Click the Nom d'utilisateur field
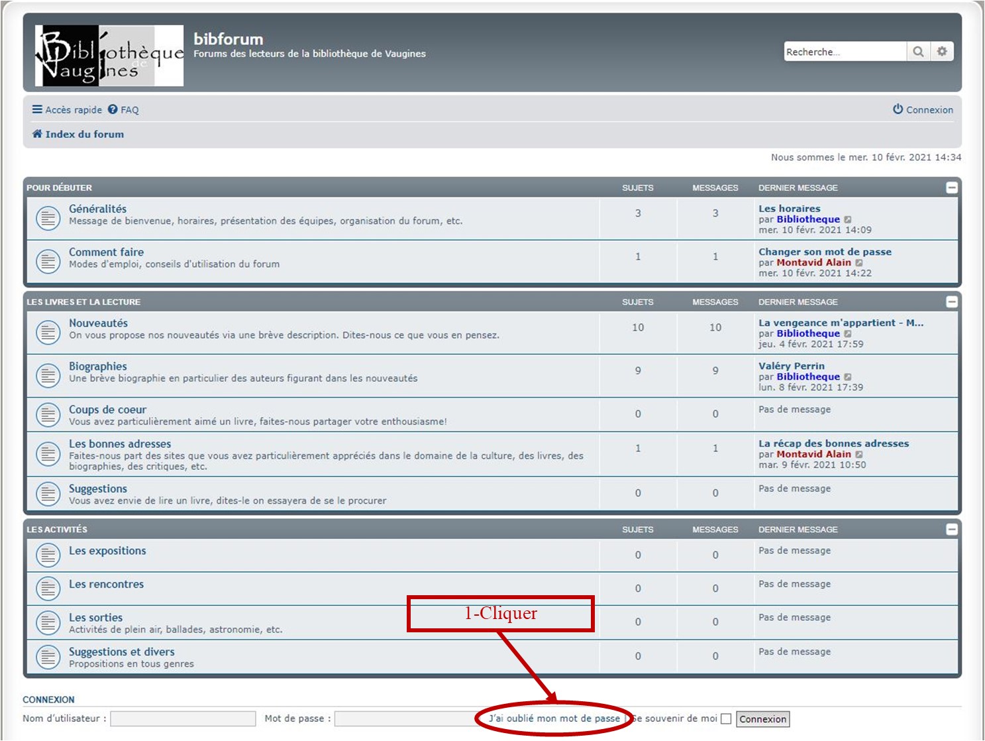 pos(183,718)
